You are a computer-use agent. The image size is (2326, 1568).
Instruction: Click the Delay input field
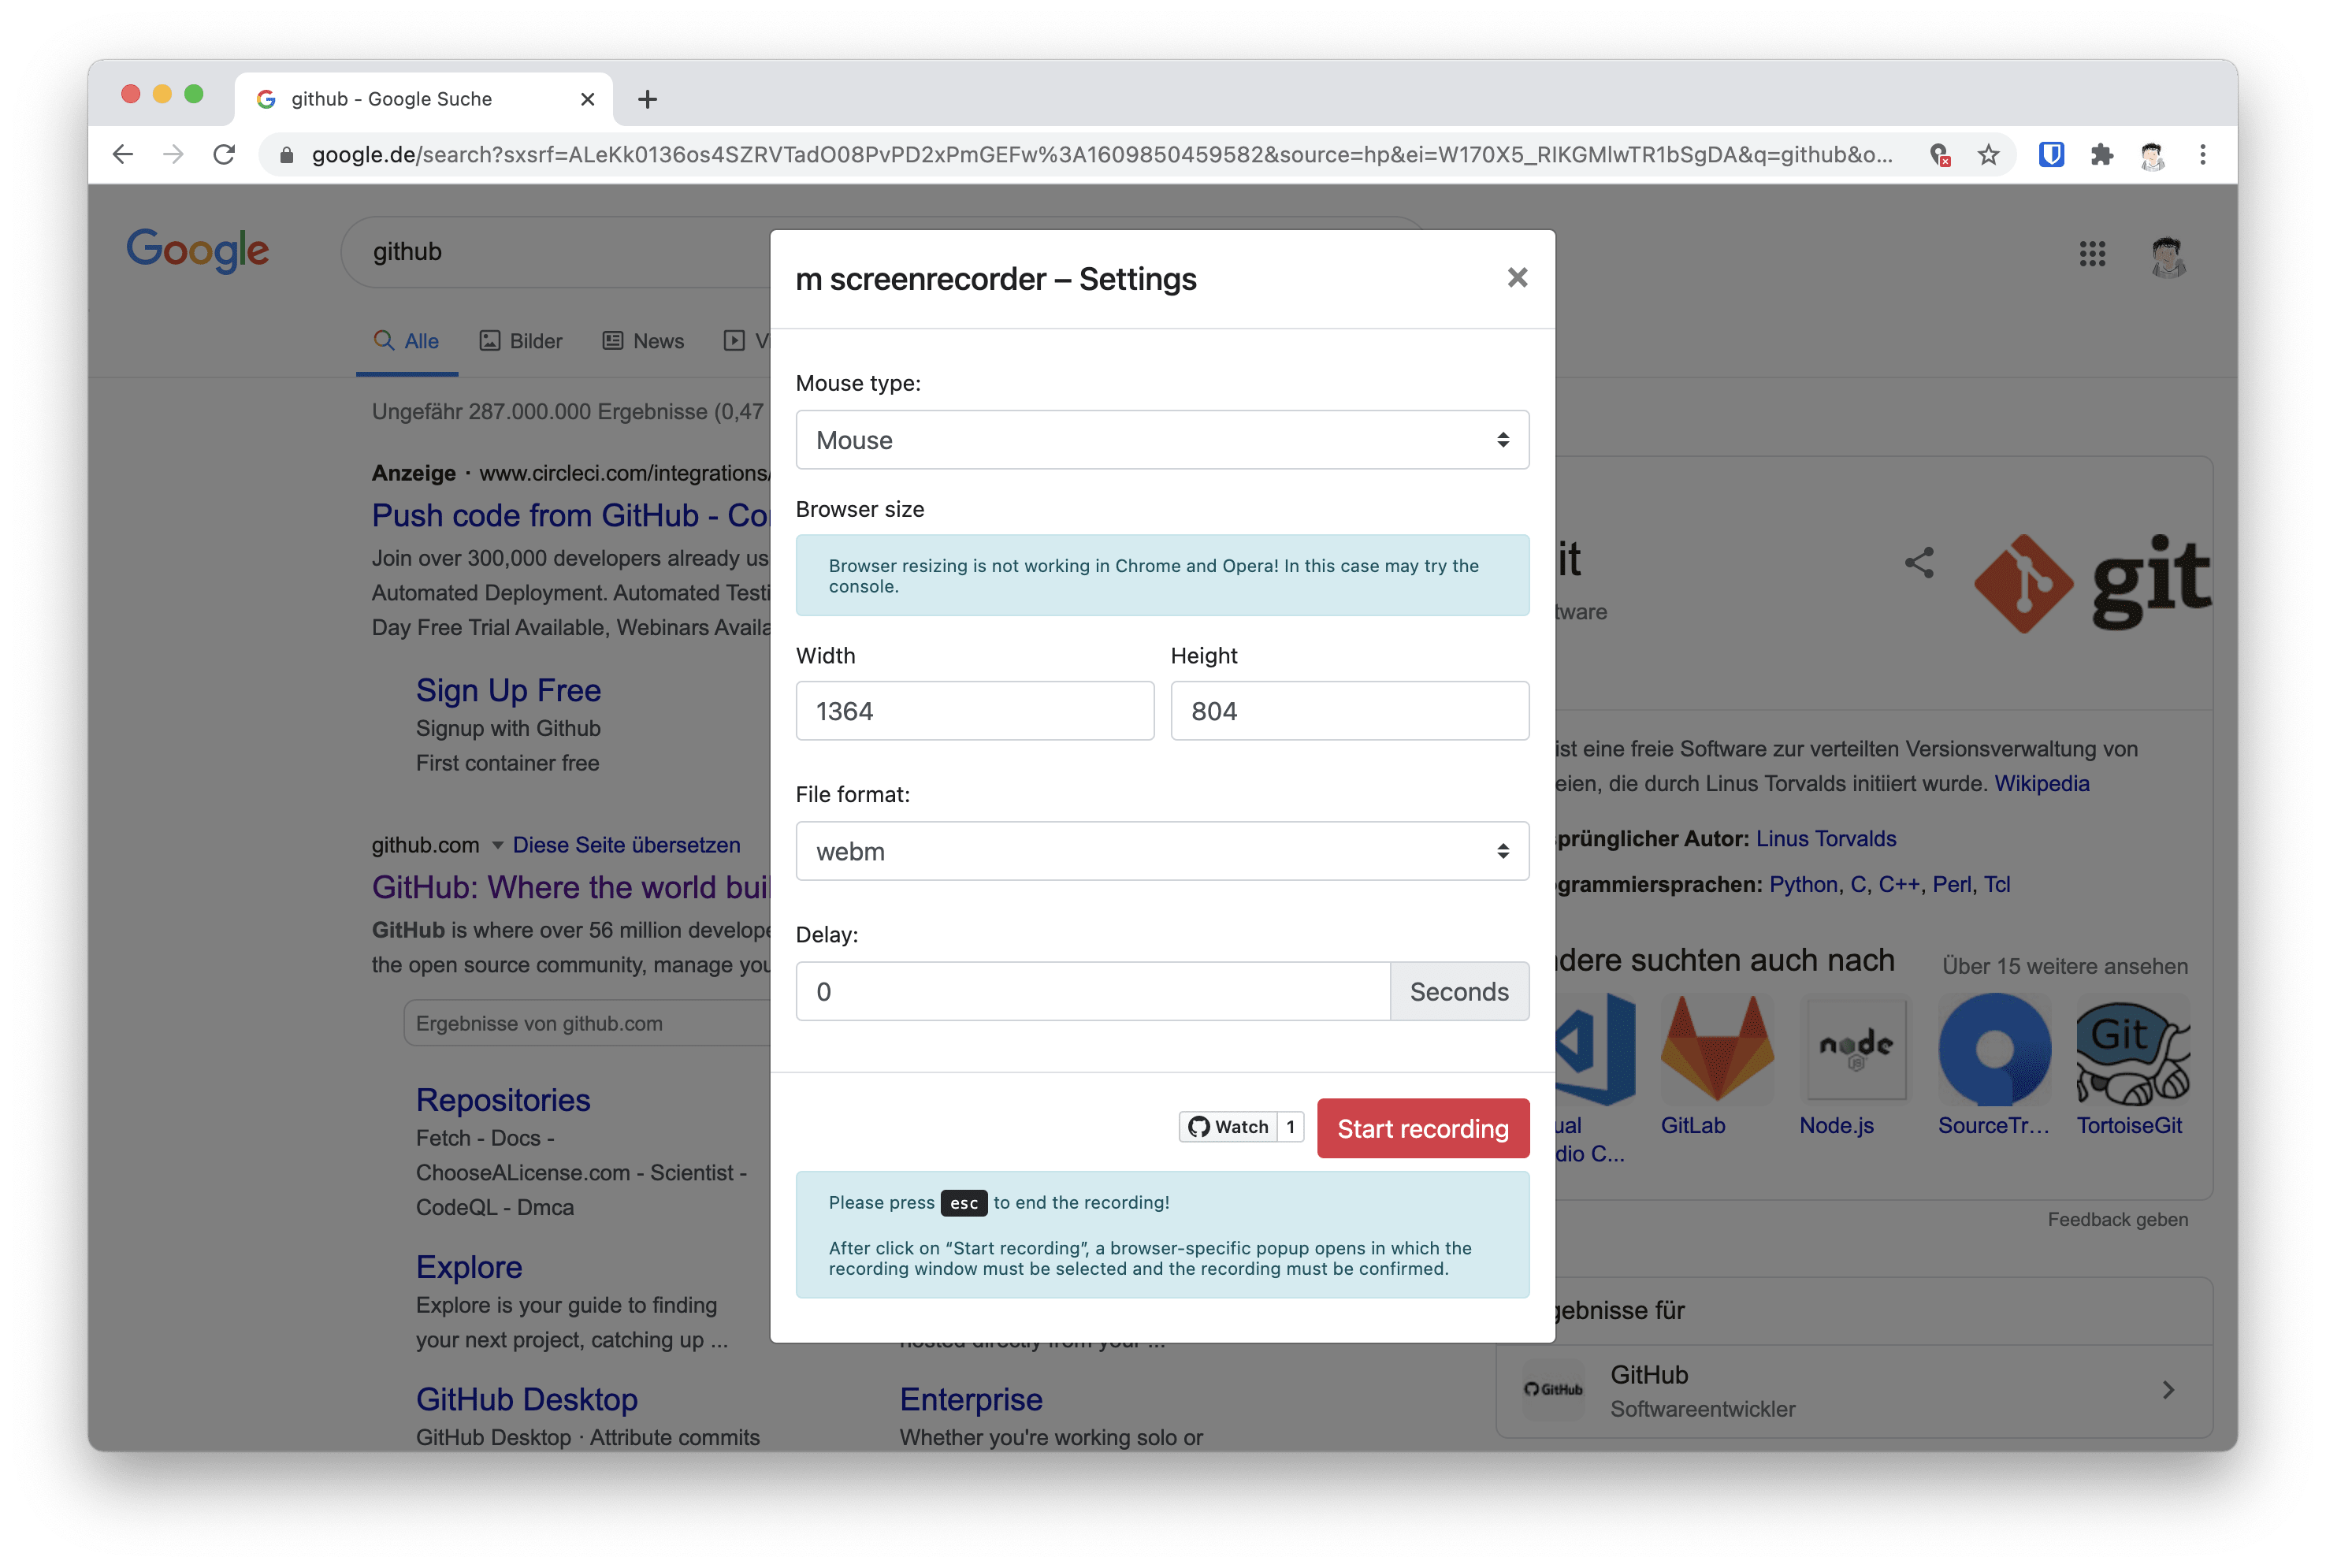point(1092,992)
